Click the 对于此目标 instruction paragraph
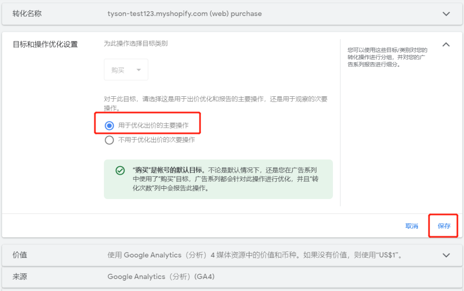Image resolution: width=464 pixels, height=291 pixels. tap(215, 103)
